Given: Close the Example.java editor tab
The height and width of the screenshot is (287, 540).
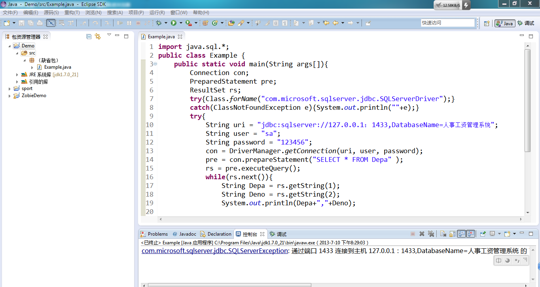Looking at the screenshot, I should [180, 36].
